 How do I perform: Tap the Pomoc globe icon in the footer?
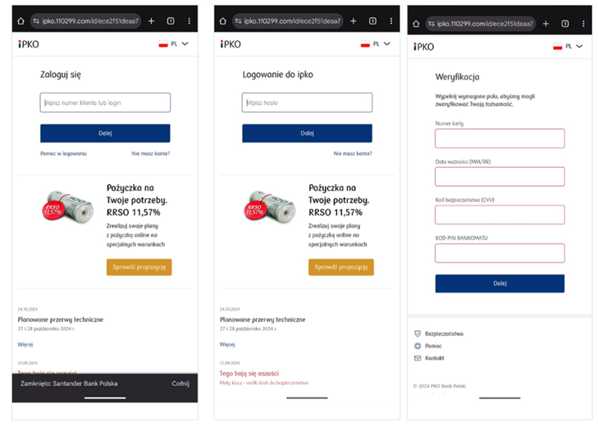click(418, 346)
